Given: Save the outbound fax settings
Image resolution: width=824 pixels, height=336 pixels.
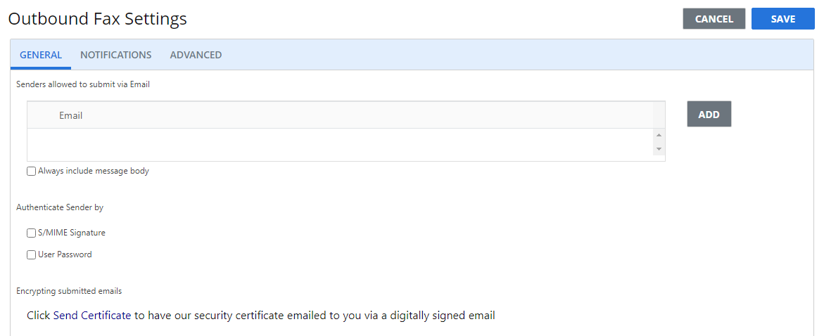Looking at the screenshot, I should (x=782, y=19).
